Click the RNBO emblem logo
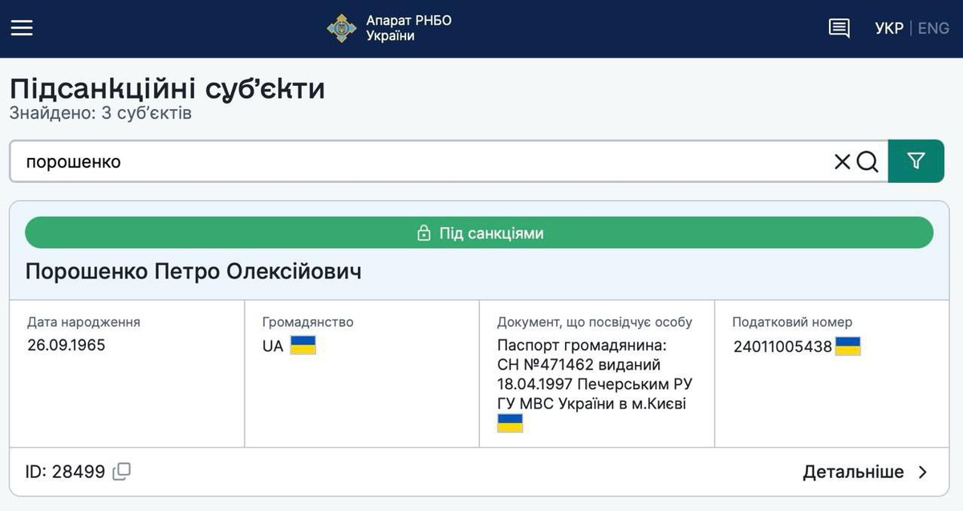Screen dimensions: 963x511 [342, 28]
